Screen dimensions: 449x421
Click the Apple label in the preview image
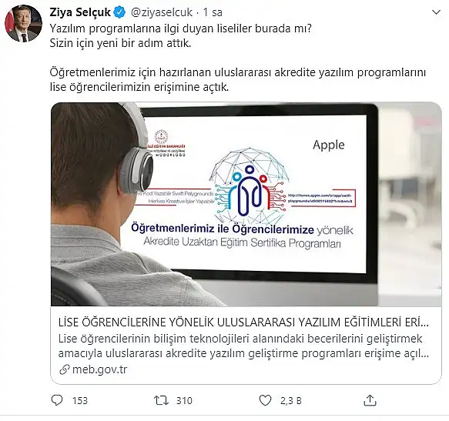pos(328,145)
